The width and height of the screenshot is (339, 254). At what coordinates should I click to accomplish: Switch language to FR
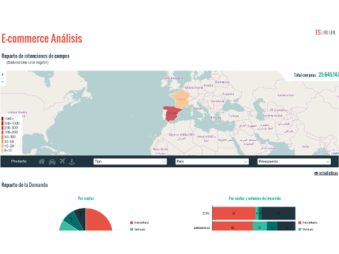[x=325, y=33]
